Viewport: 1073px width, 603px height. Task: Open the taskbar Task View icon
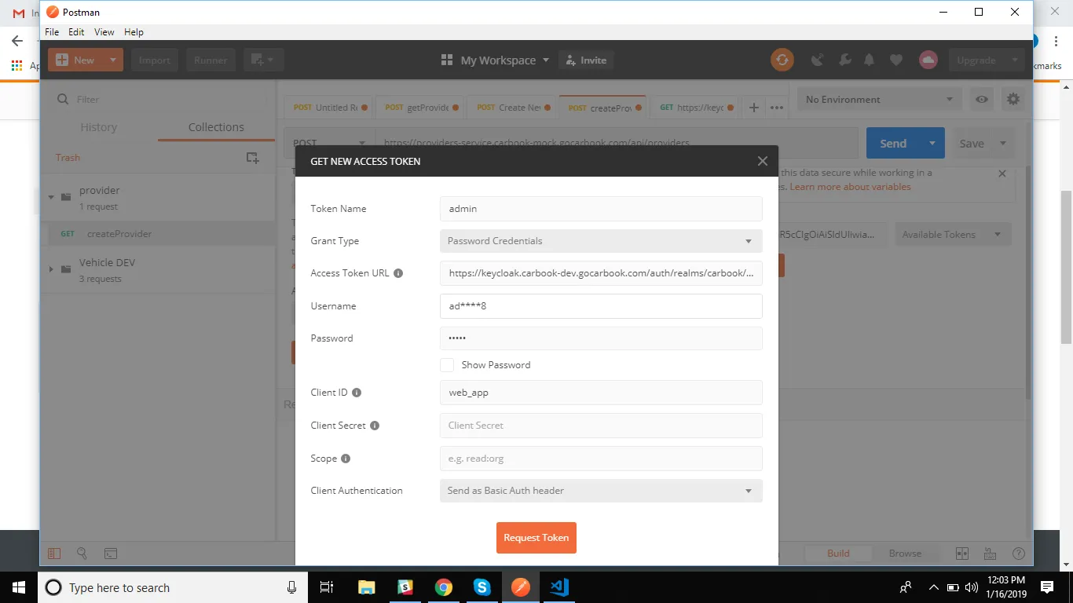[328, 587]
